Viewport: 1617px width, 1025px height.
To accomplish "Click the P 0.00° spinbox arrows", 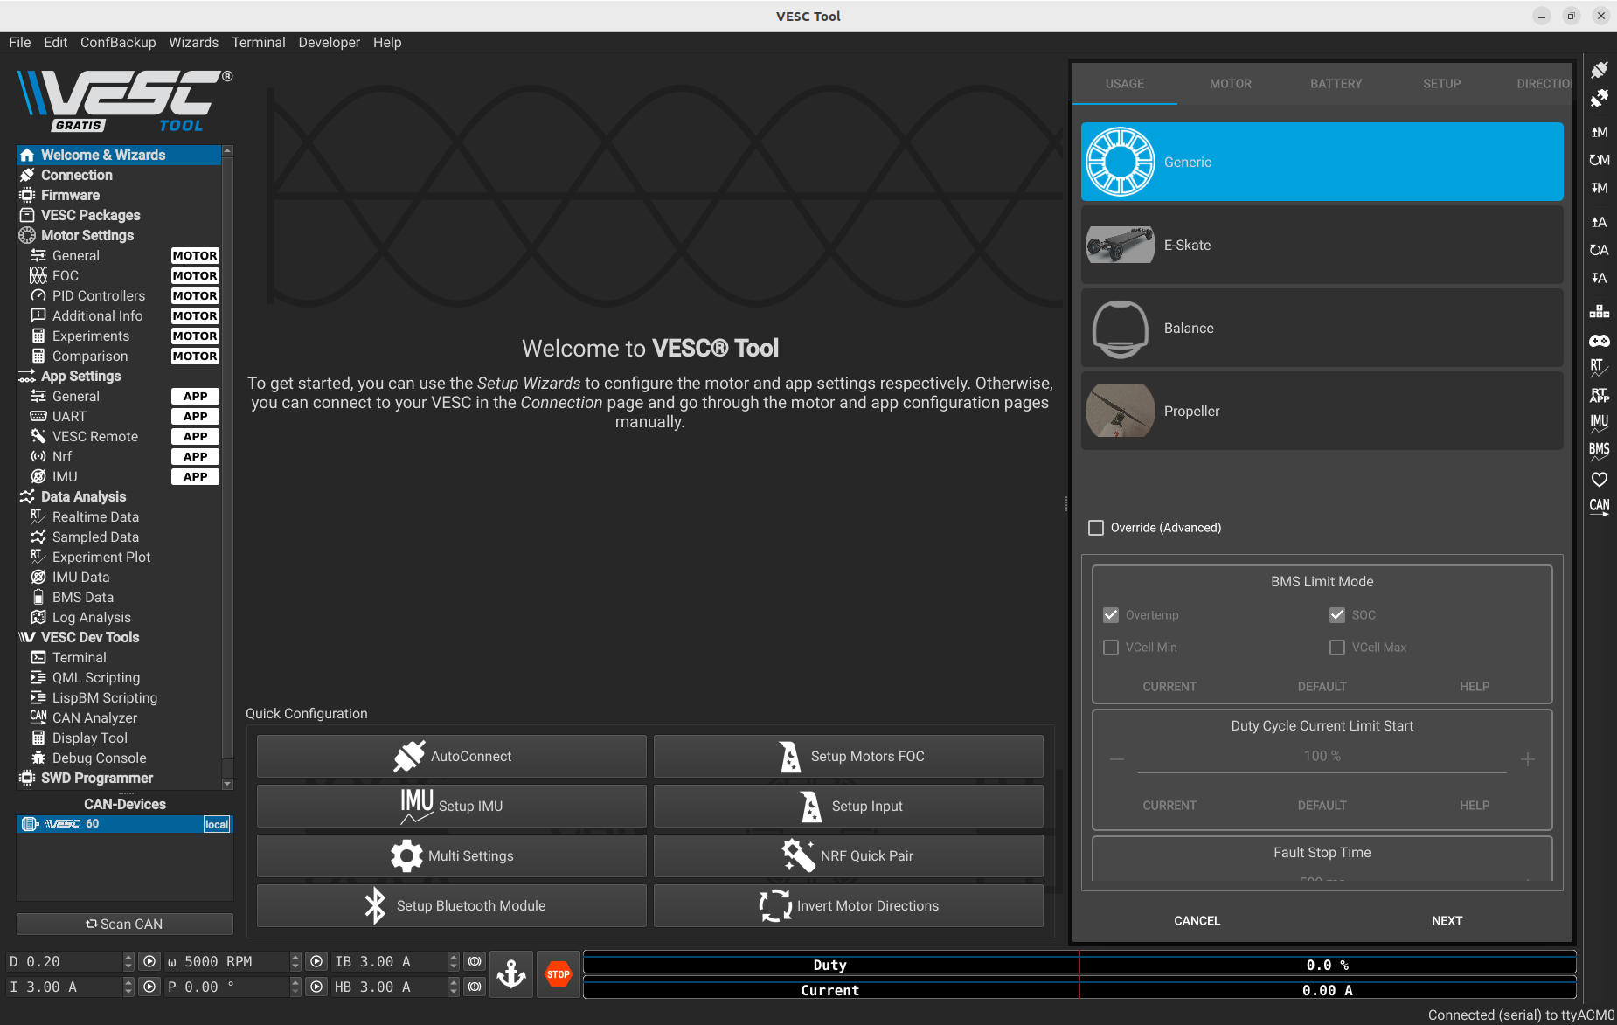I will tap(295, 987).
